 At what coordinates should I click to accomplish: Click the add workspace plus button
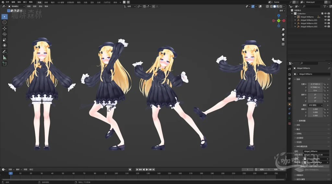click(120, 2)
